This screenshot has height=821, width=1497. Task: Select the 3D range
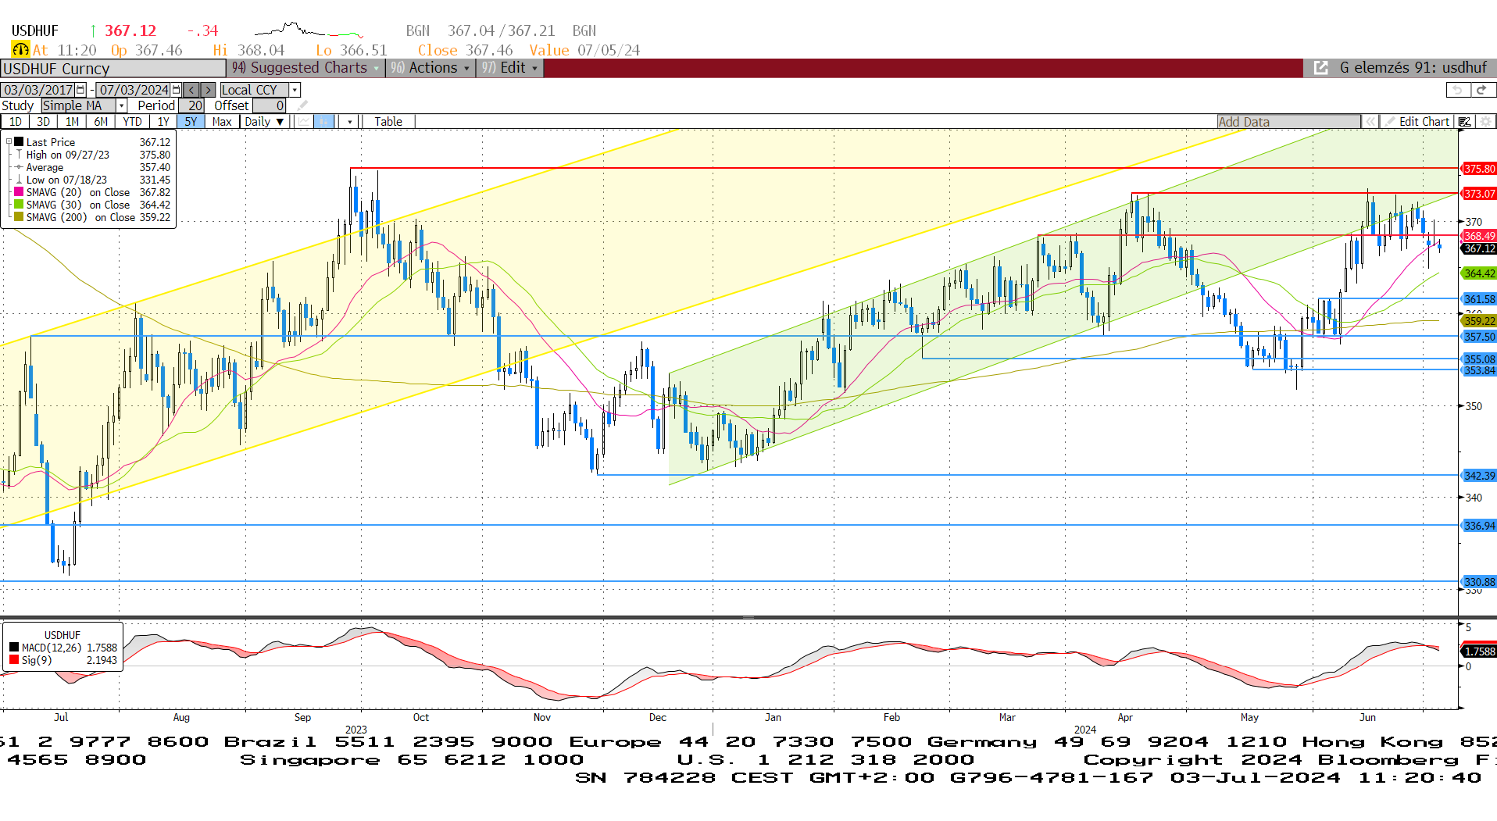(43, 121)
